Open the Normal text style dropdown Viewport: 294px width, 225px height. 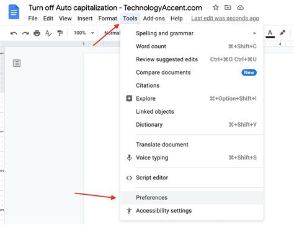click(x=112, y=33)
